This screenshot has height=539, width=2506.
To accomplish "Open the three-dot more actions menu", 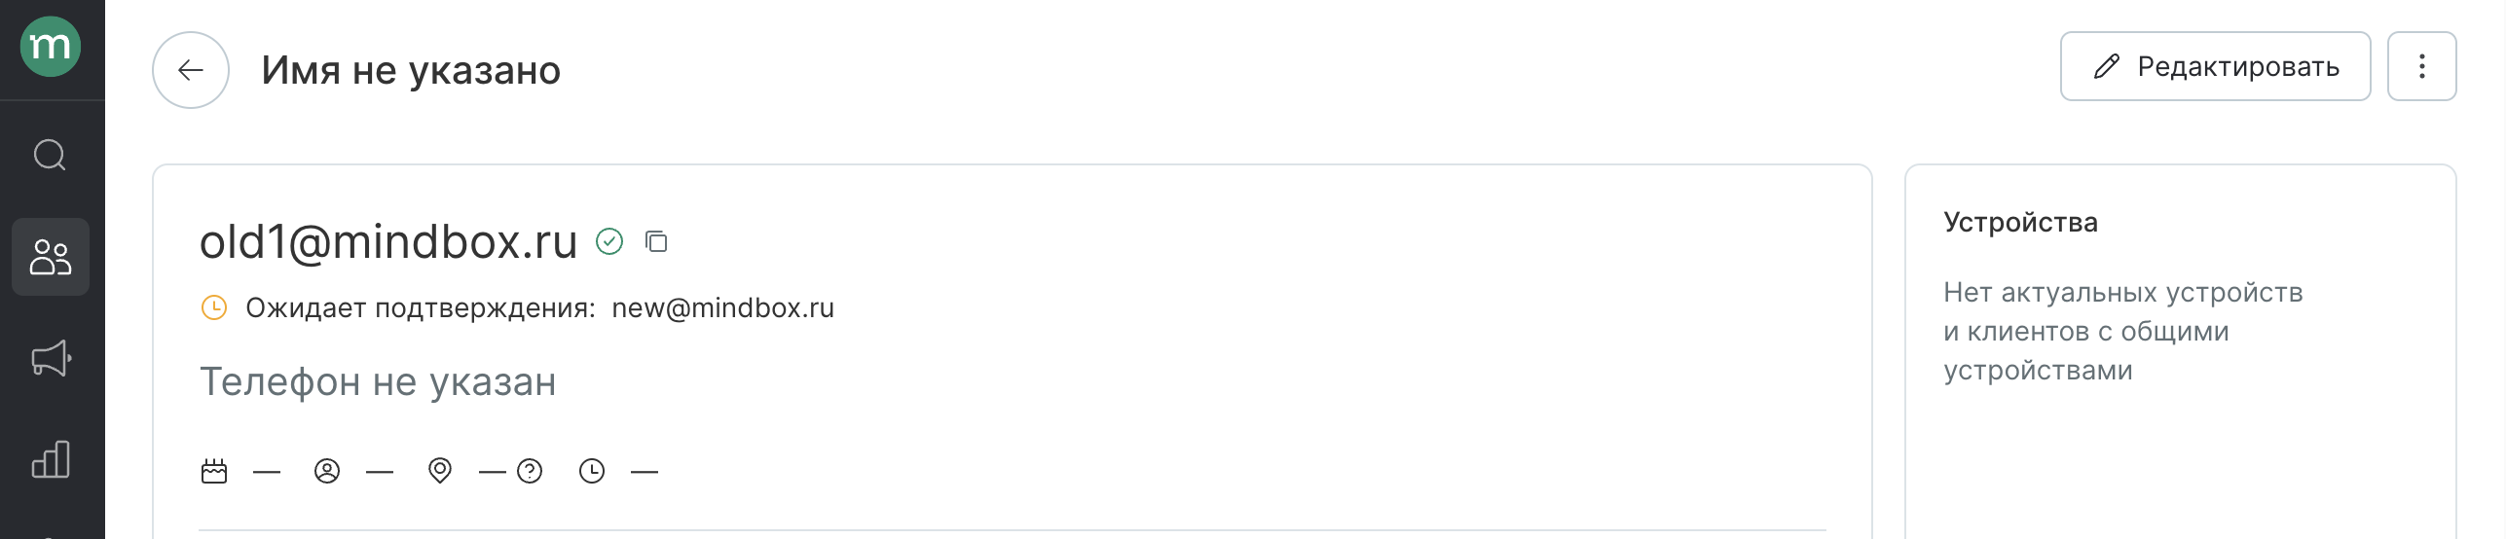I will click(x=2421, y=66).
